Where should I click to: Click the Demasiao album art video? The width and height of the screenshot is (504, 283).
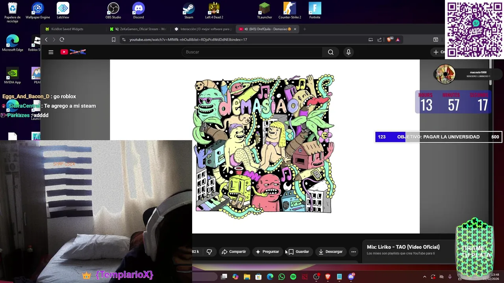point(265,146)
